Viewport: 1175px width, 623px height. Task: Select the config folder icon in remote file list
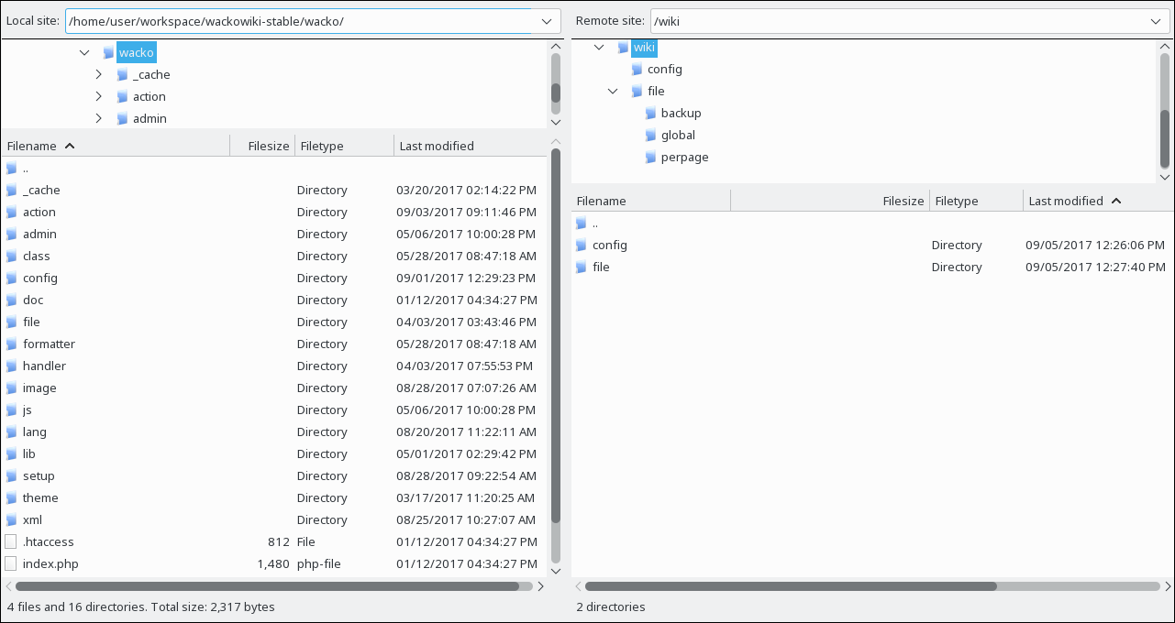coord(581,245)
